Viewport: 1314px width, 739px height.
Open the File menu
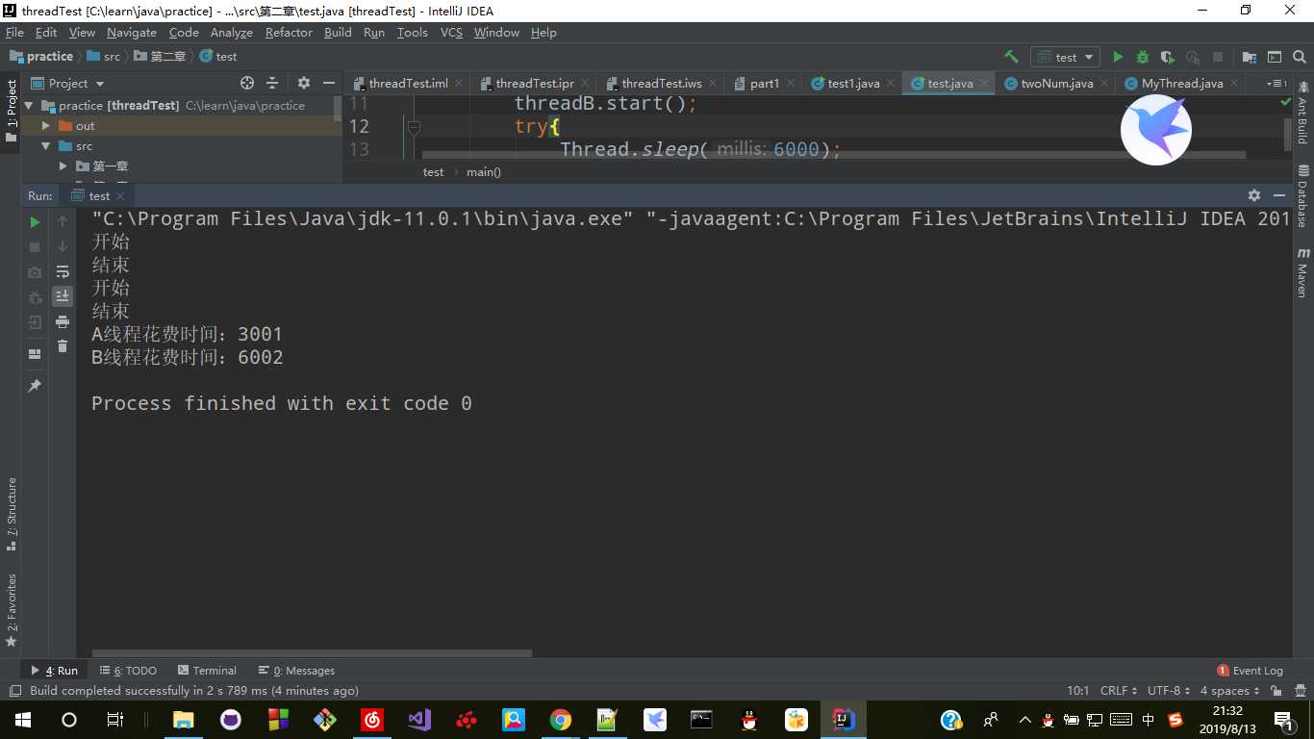(x=14, y=32)
